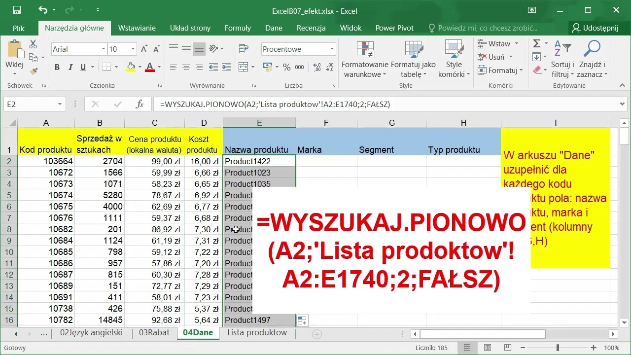Open the number format dropdown Procentowe

click(332, 49)
